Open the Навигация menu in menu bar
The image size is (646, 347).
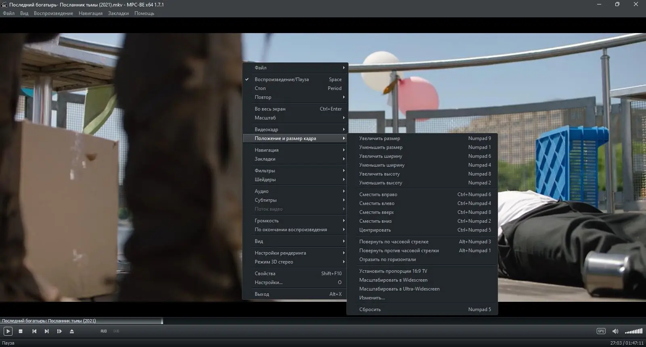click(x=90, y=13)
